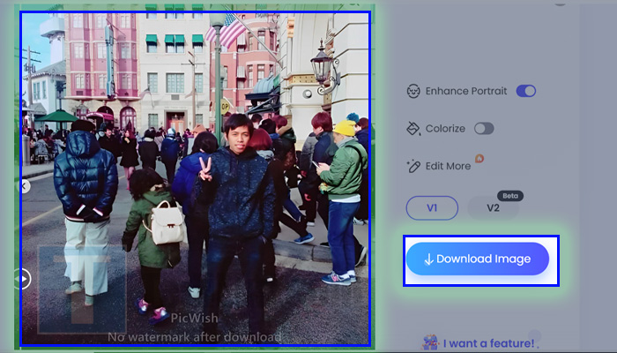Click the enhanced street photo preview
617x353 pixels.
[195, 178]
